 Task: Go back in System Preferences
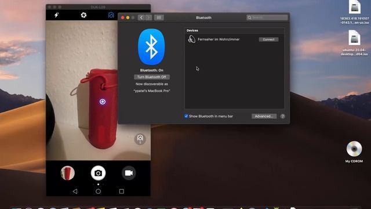141,17
